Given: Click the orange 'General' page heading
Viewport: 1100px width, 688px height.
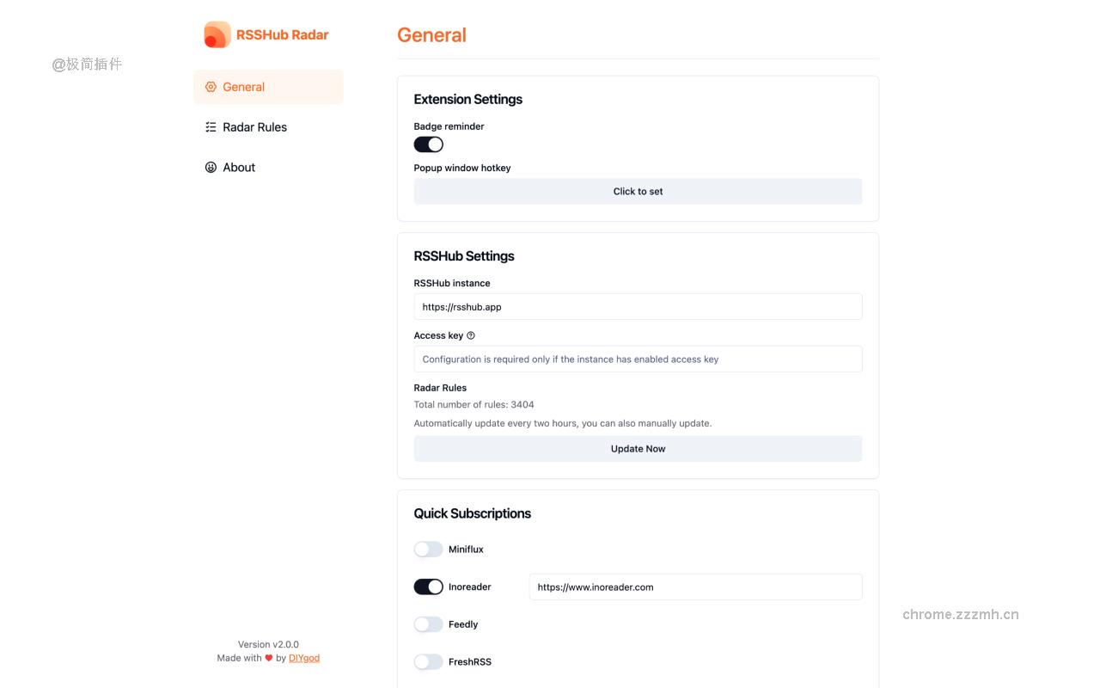Looking at the screenshot, I should tap(431, 35).
